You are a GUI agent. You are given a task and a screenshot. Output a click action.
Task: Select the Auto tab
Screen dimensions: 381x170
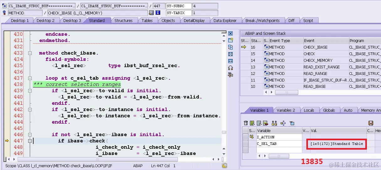348,110
